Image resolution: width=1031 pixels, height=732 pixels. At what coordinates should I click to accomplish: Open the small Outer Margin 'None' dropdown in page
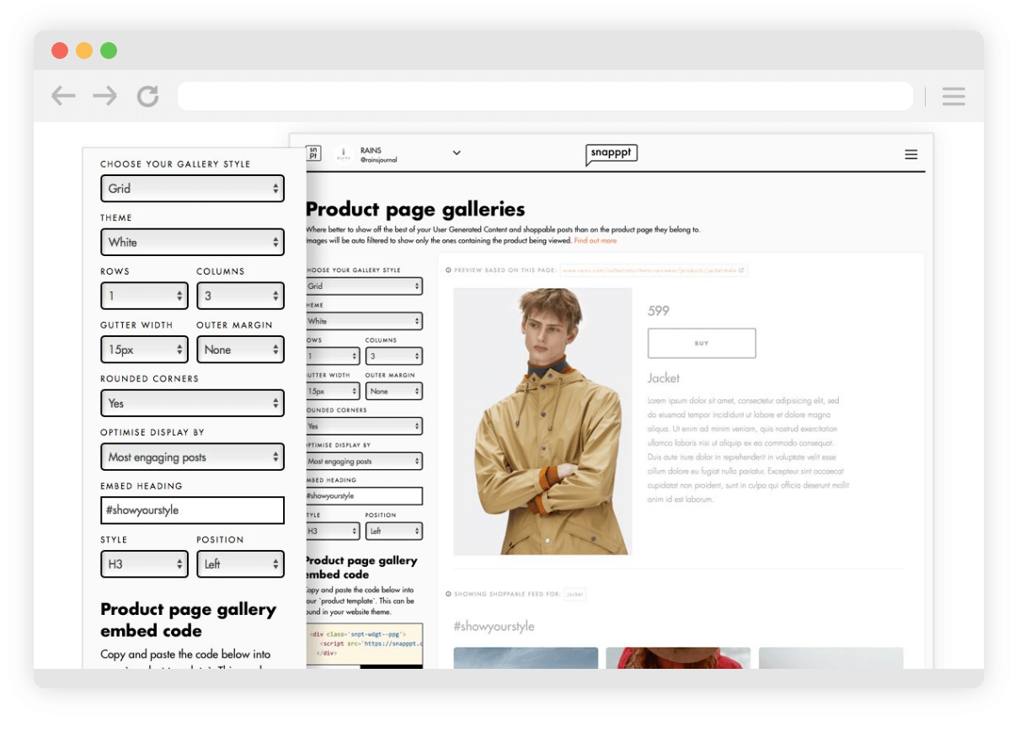(393, 391)
